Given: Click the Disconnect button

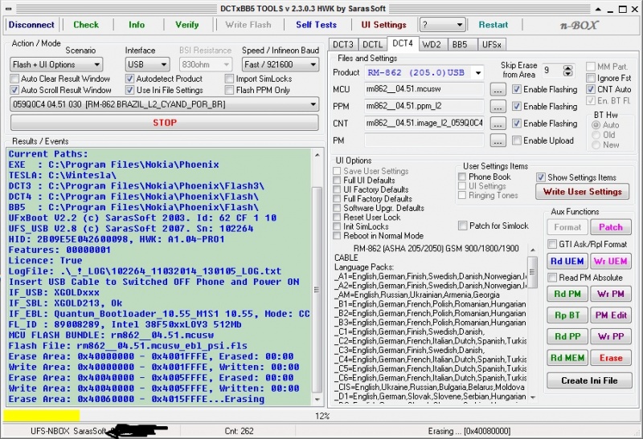Looking at the screenshot, I should (x=31, y=25).
